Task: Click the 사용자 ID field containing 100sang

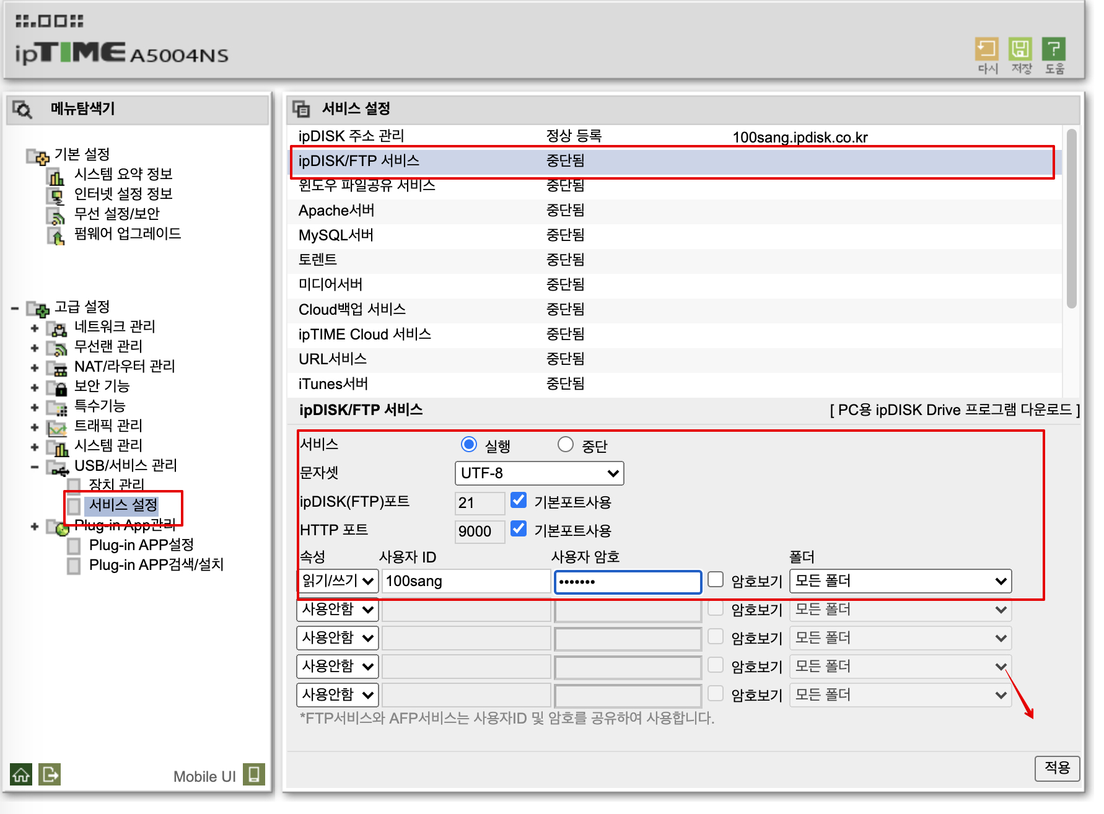Action: pos(466,582)
